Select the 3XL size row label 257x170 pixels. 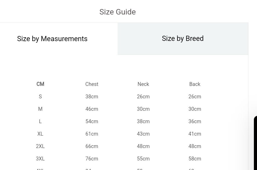40,159
